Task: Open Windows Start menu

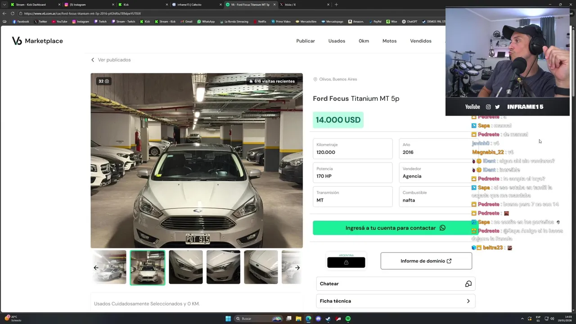Action: tap(228, 319)
